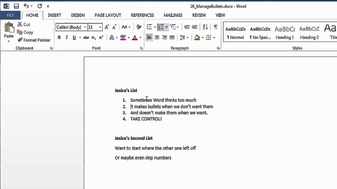The image size is (337, 189).
Task: Switch to the MAILINGS tab
Action: click(173, 15)
